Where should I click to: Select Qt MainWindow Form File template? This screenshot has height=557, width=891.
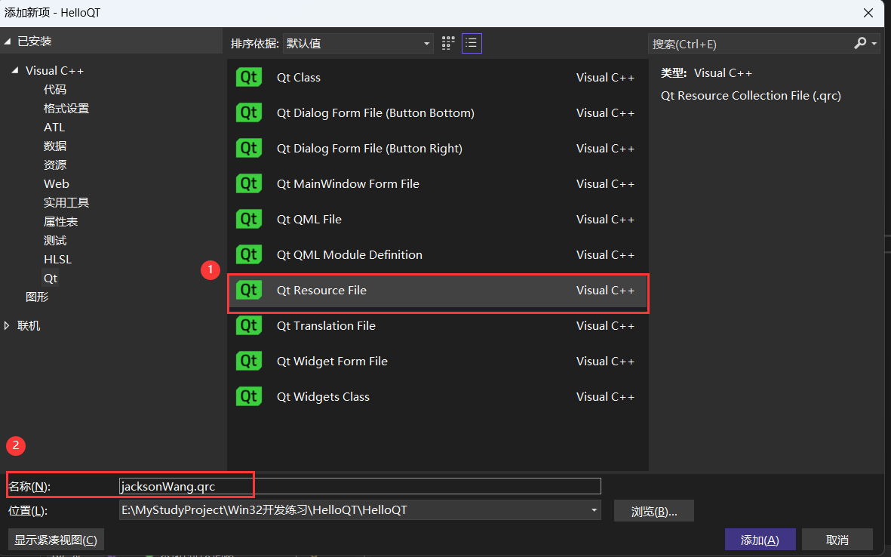438,183
